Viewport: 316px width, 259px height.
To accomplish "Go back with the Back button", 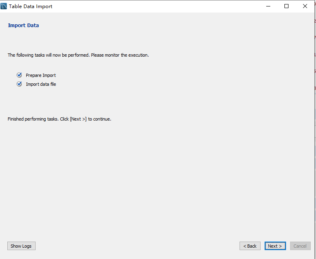I will pyautogui.click(x=250, y=246).
